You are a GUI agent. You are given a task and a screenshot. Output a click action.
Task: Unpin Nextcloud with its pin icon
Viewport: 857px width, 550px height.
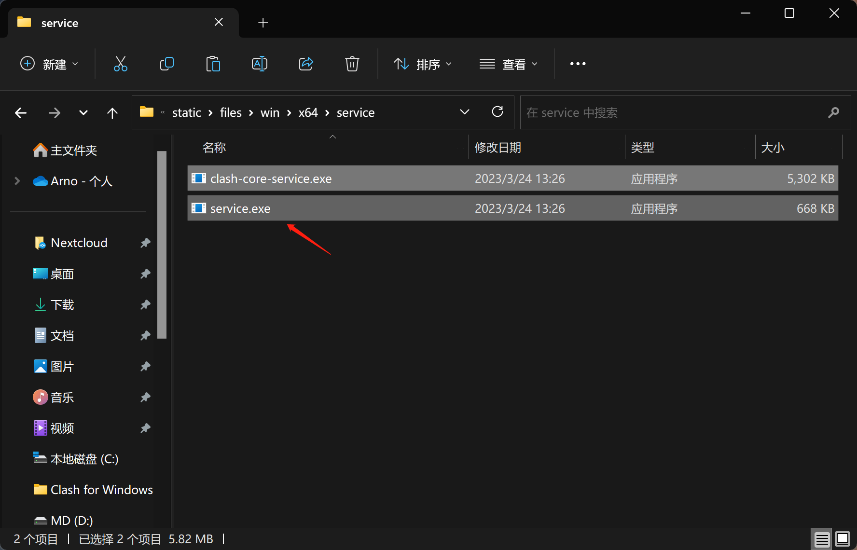(145, 243)
